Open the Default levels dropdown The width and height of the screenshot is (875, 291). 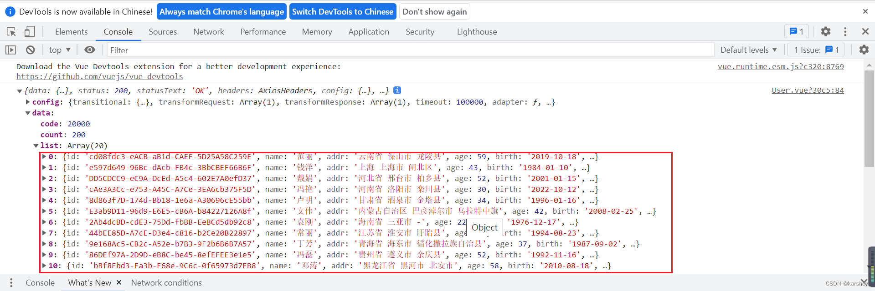749,50
